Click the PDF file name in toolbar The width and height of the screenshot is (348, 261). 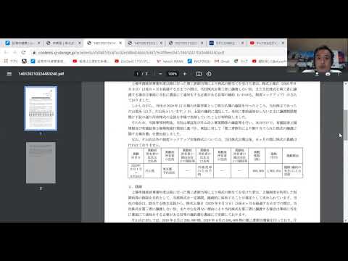point(41,74)
